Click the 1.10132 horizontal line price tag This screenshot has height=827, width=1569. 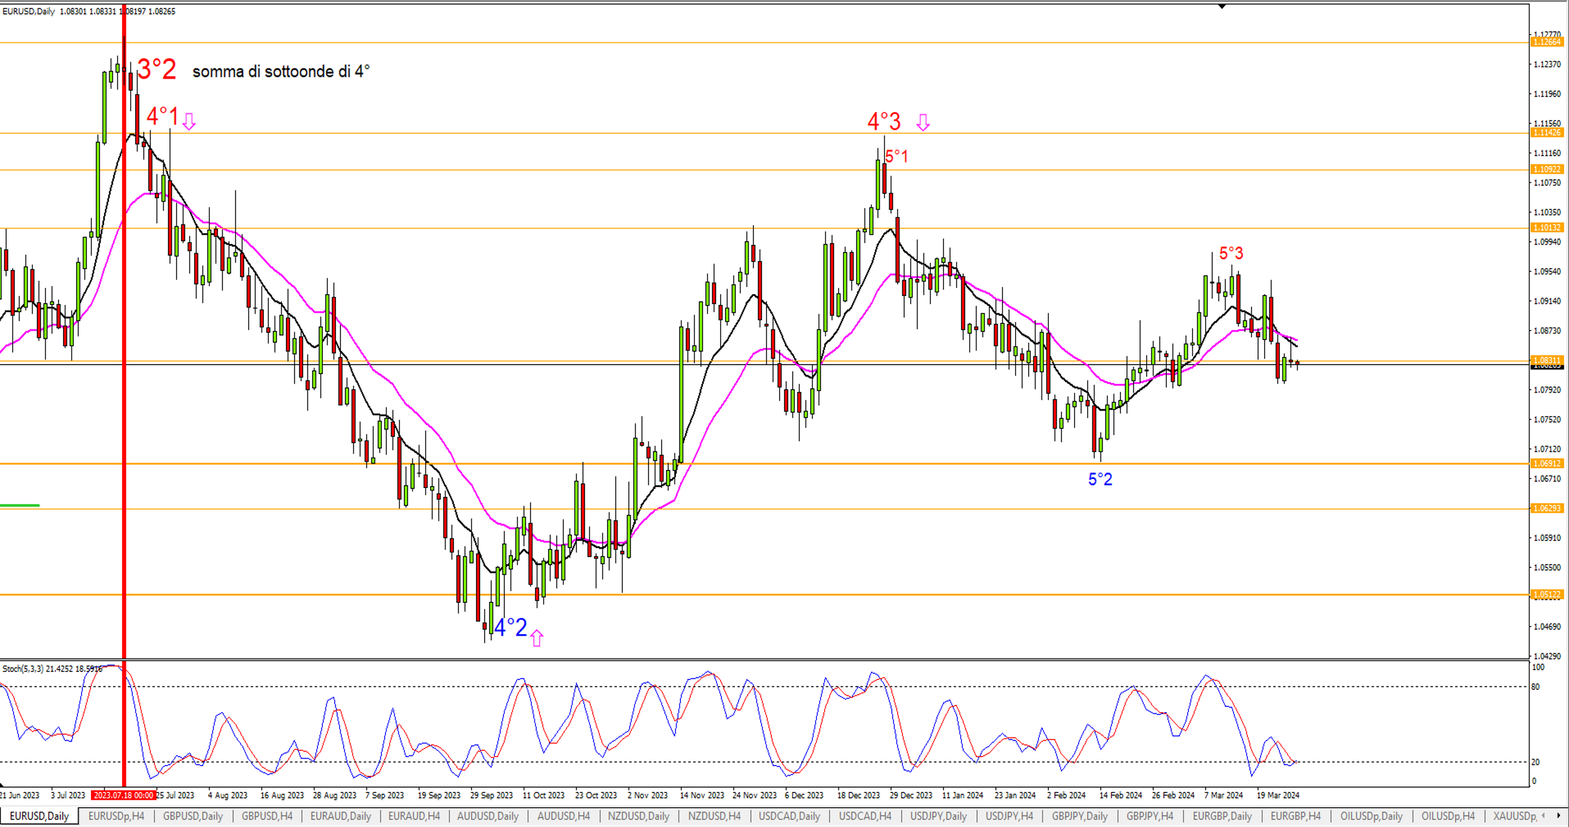(x=1547, y=228)
